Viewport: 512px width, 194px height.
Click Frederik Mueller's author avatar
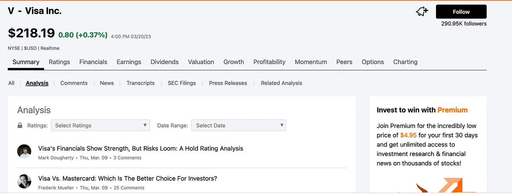24,181
